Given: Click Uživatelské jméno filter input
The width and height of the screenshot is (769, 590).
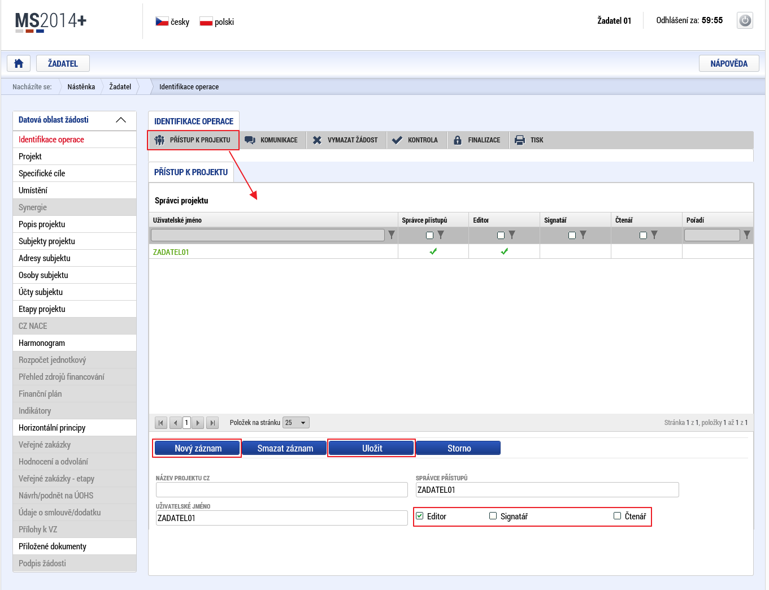Looking at the screenshot, I should (x=268, y=235).
